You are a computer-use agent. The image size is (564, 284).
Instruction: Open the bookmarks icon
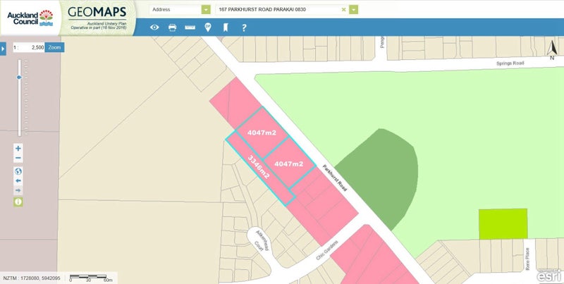[226, 27]
